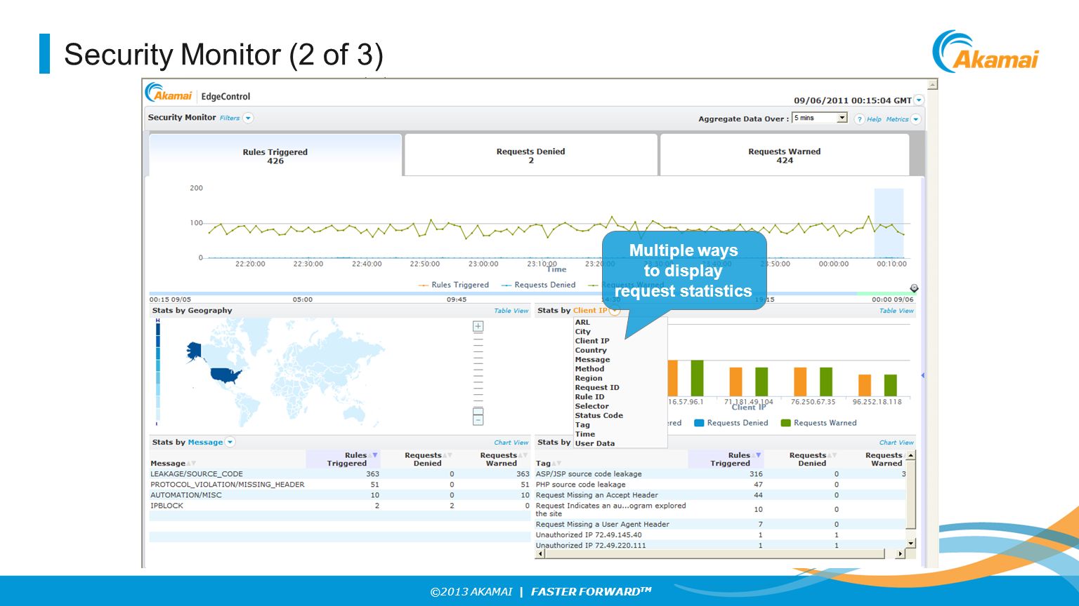This screenshot has height=606, width=1079.
Task: Open the Aggregate Data Over 5 mins selector
Action: pos(820,118)
